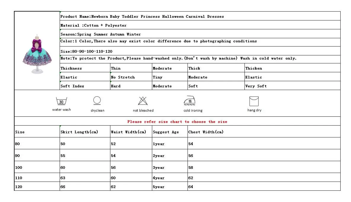The width and height of the screenshot is (351, 202).
Task: Select the Thicken cell
Action: click(x=292, y=68)
